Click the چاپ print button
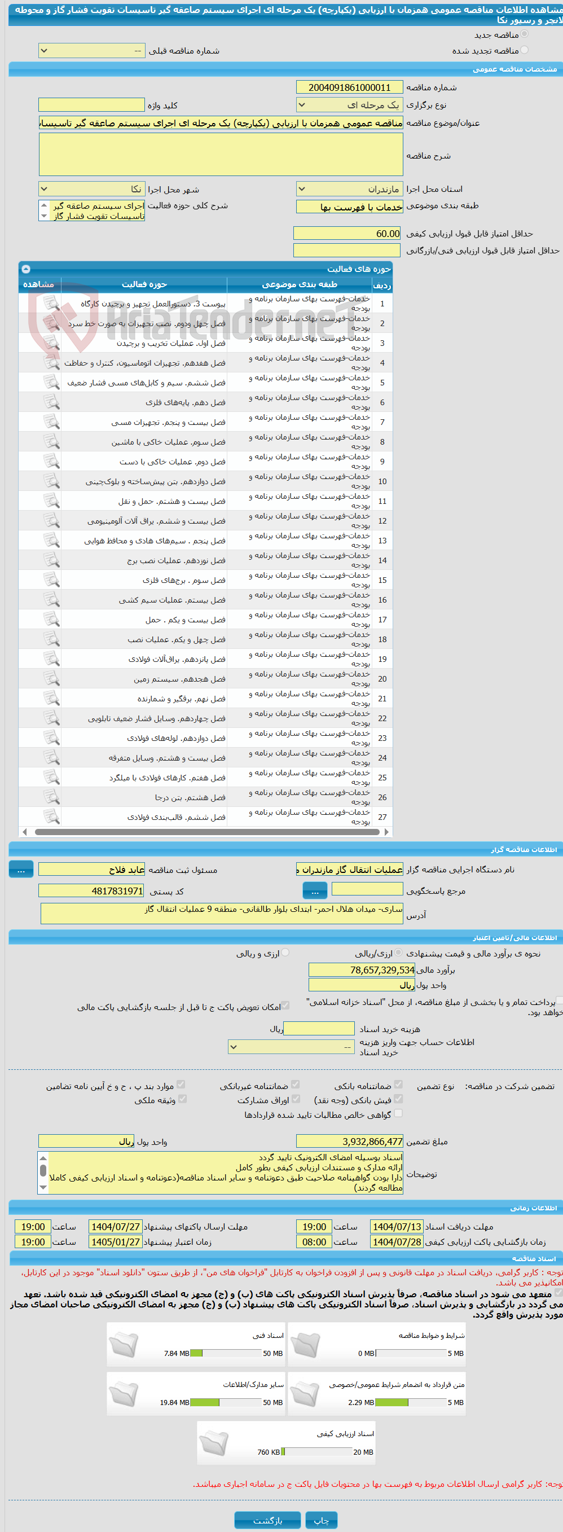 [322, 1520]
